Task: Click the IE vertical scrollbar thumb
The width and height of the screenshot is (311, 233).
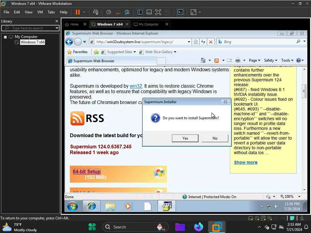Action: point(304,91)
